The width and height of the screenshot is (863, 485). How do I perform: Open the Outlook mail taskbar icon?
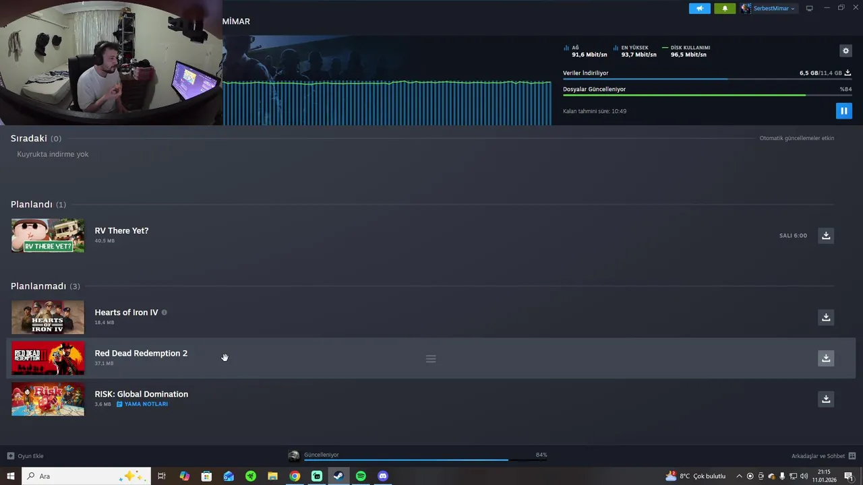(229, 476)
